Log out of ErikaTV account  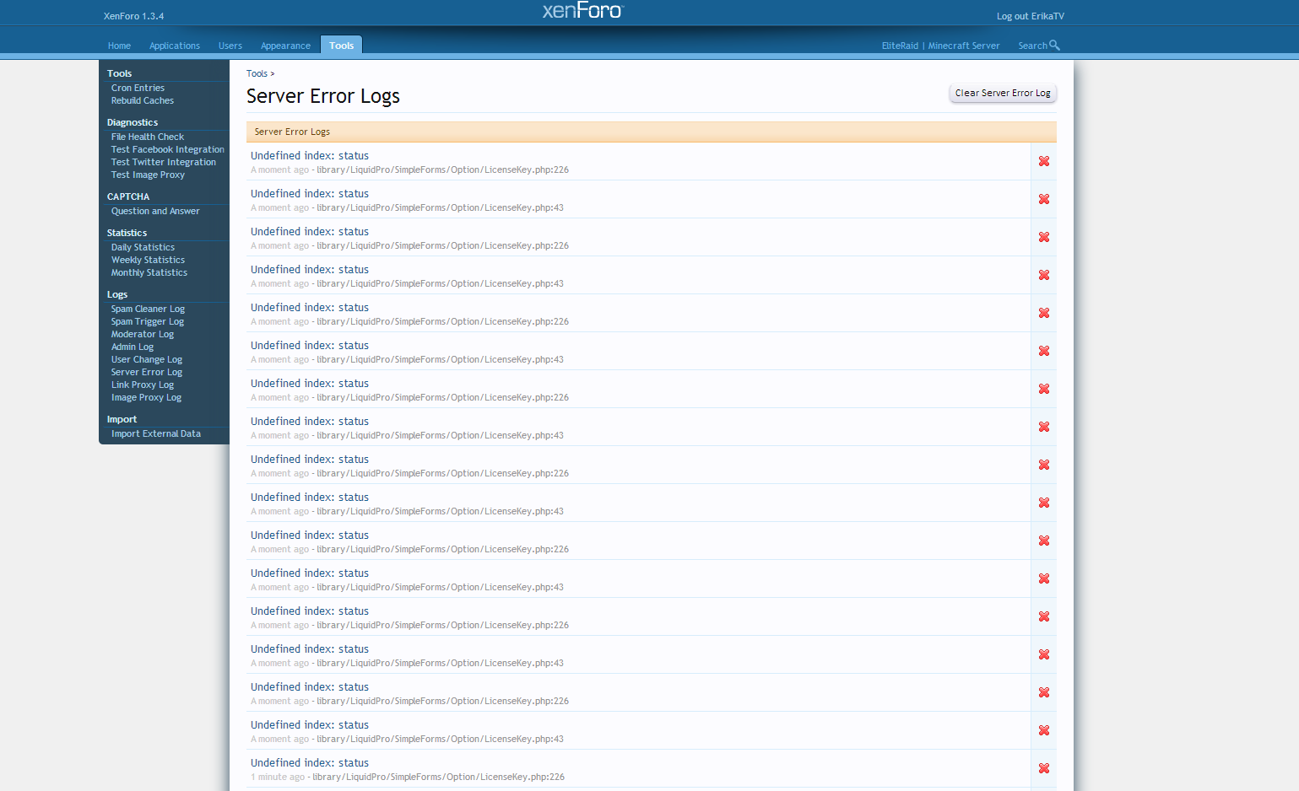(1030, 16)
